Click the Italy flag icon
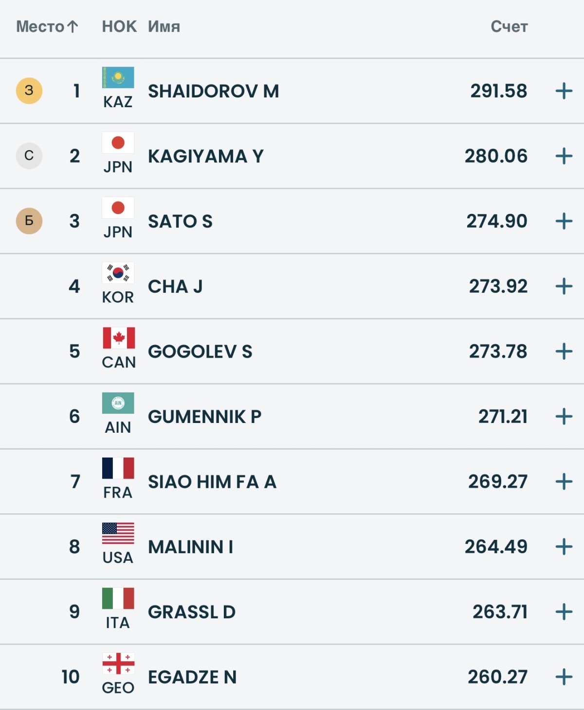The width and height of the screenshot is (584, 710). (118, 598)
